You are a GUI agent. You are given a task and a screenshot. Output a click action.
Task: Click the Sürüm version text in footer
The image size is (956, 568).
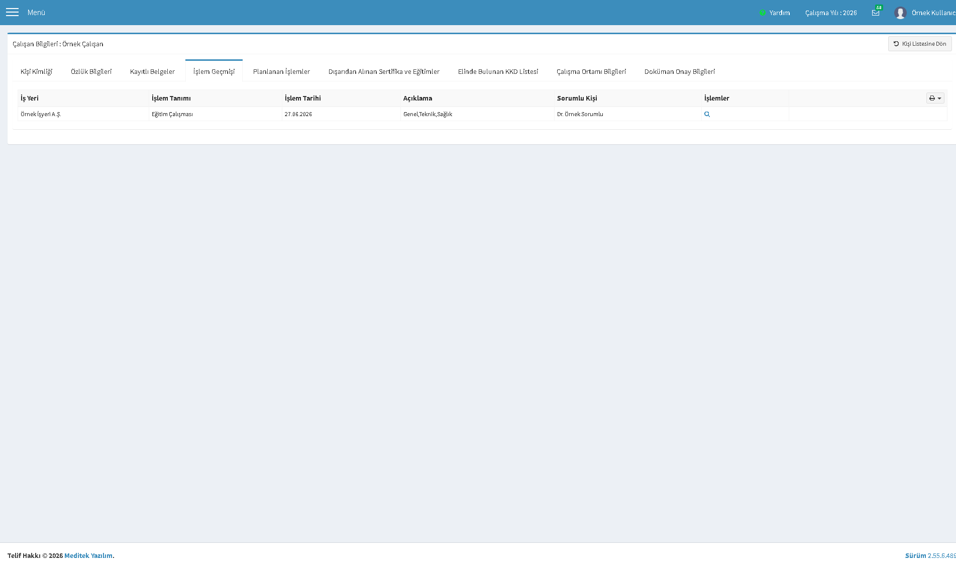coord(930,555)
